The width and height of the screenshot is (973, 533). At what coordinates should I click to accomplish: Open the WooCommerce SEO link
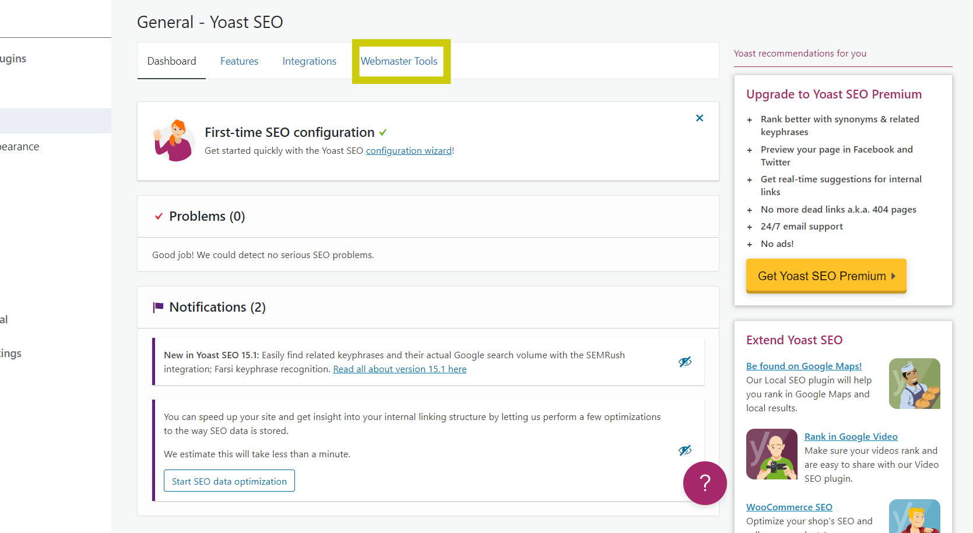[x=789, y=507]
